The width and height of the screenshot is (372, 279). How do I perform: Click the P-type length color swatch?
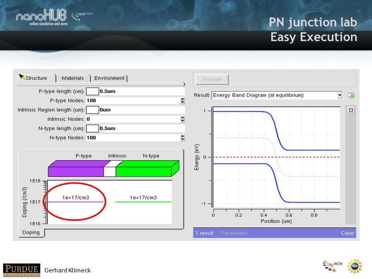pyautogui.click(x=92, y=91)
